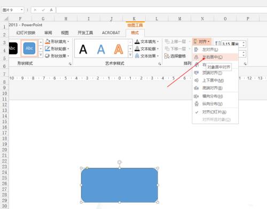
Task: Choose 上下居中(M) from align menu
Action: pyautogui.click(x=215, y=81)
